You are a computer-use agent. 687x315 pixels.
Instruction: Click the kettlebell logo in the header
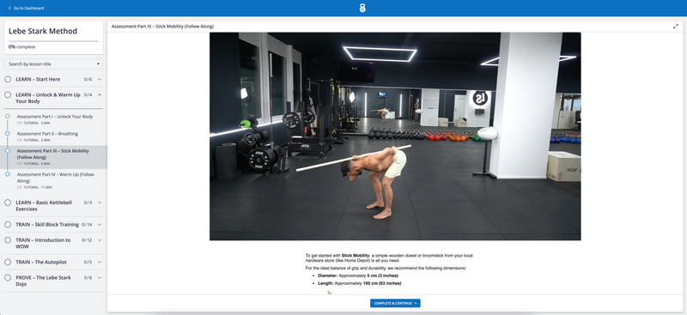click(x=362, y=8)
